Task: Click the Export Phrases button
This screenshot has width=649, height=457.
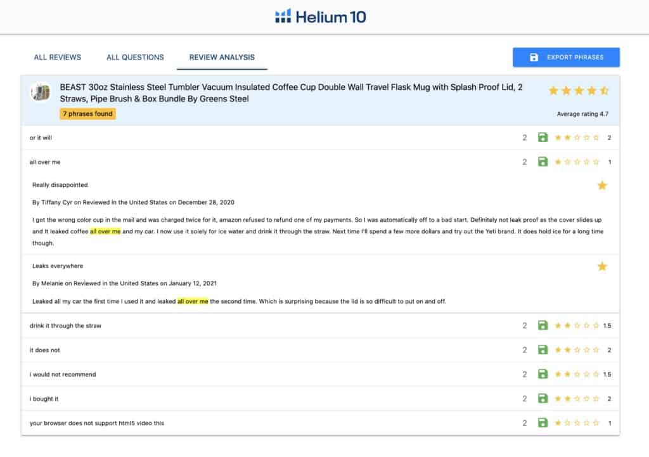Action: click(566, 57)
